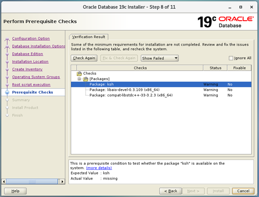Go to the Installation Location step
Image resolution: width=259 pixels, height=197 pixels.
30,62
